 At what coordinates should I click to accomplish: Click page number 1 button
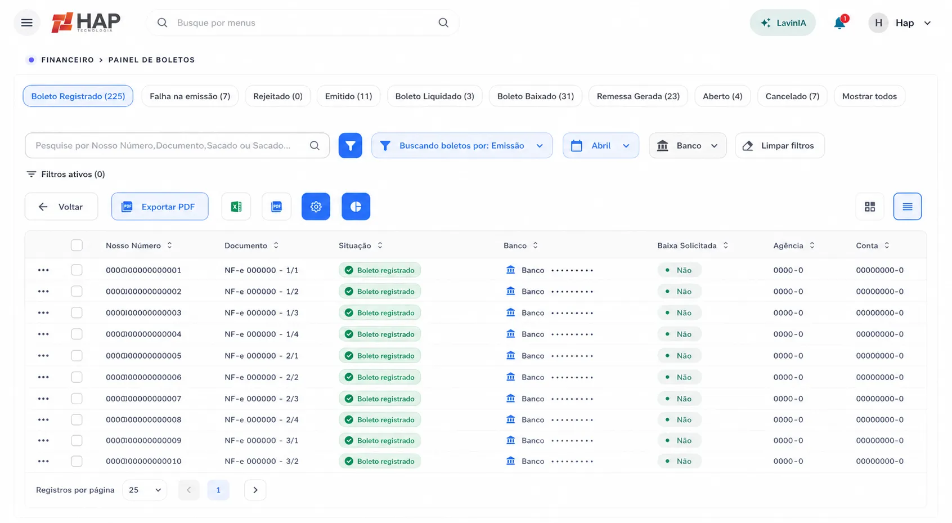click(x=218, y=490)
